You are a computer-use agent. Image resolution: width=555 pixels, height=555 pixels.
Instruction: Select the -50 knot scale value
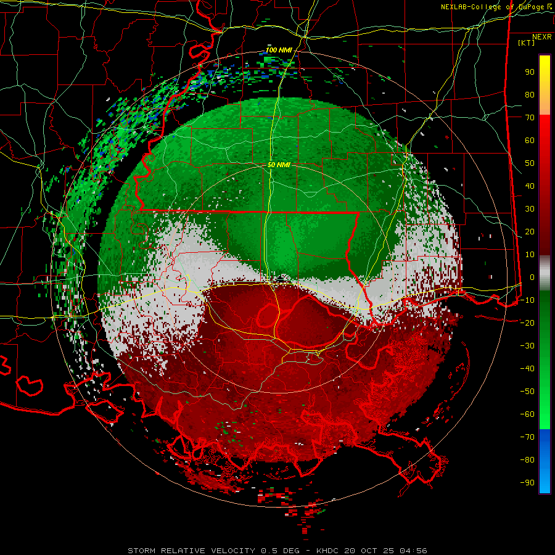(x=527, y=392)
